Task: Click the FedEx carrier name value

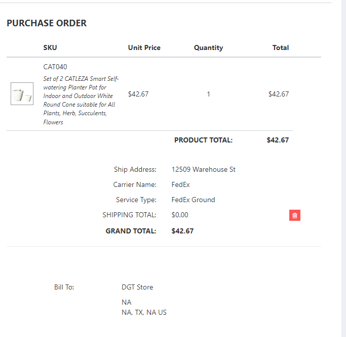Action: (x=180, y=184)
